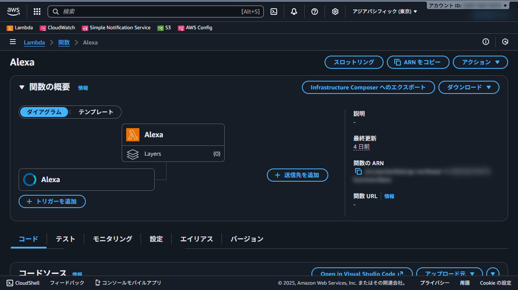Click the notifications bell icon
Viewport: 518px width, 290px height.
click(294, 11)
